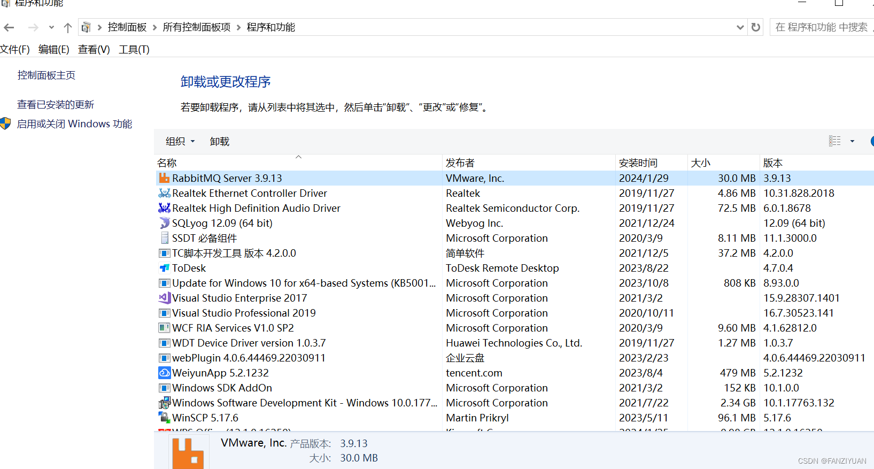The image size is (874, 469).
Task: Navigate to 控制面板 in breadcrumb
Action: [x=127, y=27]
